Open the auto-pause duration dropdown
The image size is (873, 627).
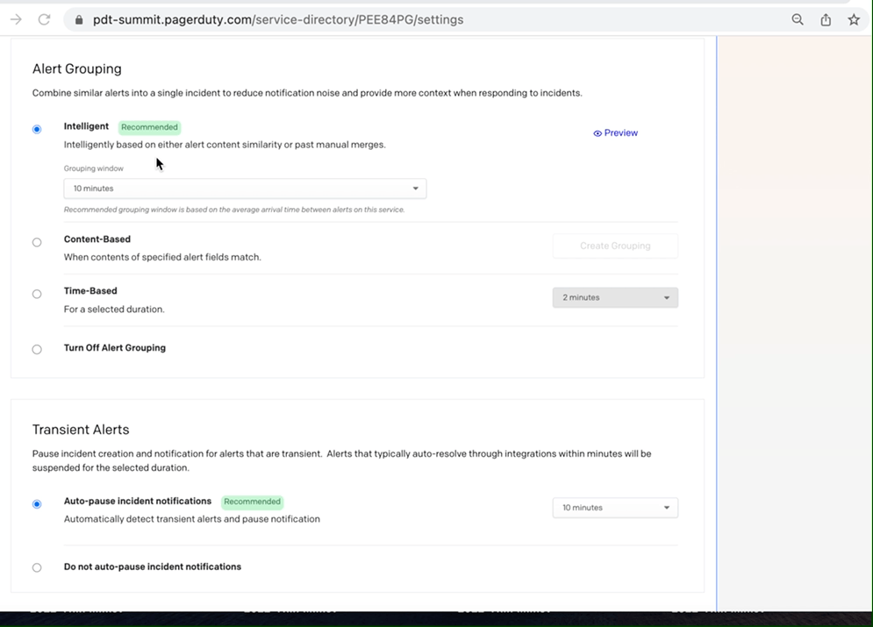point(614,507)
